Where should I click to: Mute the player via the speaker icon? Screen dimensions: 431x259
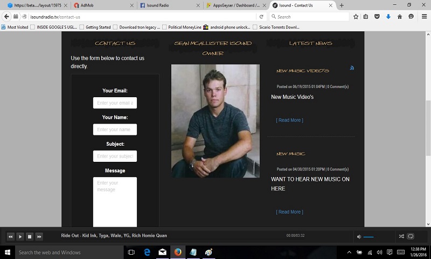pyautogui.click(x=359, y=236)
